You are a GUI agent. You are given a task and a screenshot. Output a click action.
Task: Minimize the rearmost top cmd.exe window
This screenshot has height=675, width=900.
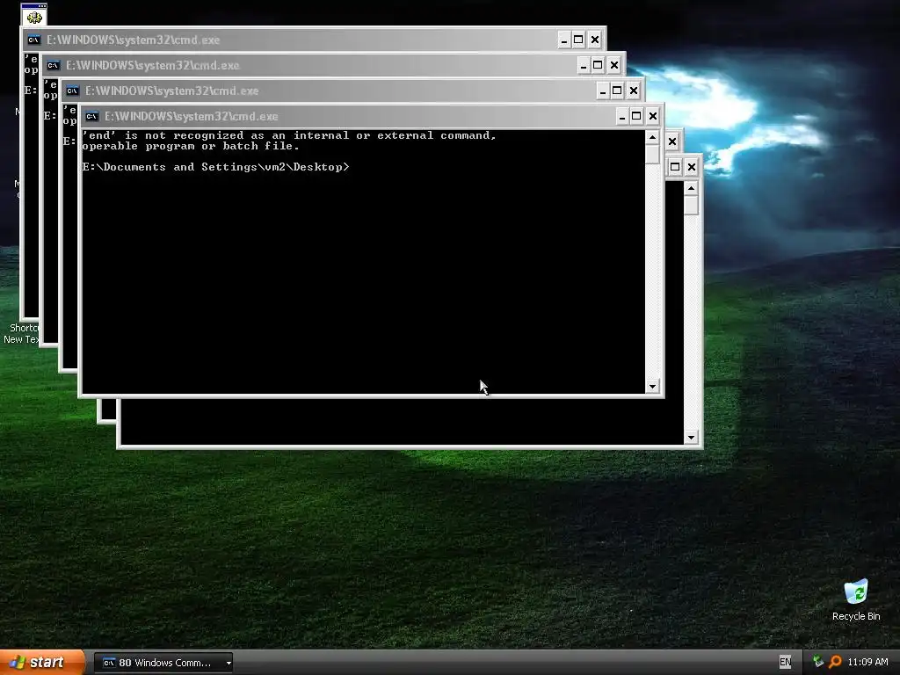coord(563,40)
